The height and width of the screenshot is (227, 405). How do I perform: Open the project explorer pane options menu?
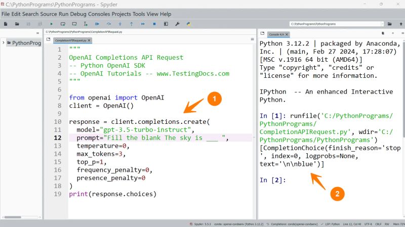point(37,33)
